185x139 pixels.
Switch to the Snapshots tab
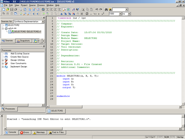[x=24, y=41]
